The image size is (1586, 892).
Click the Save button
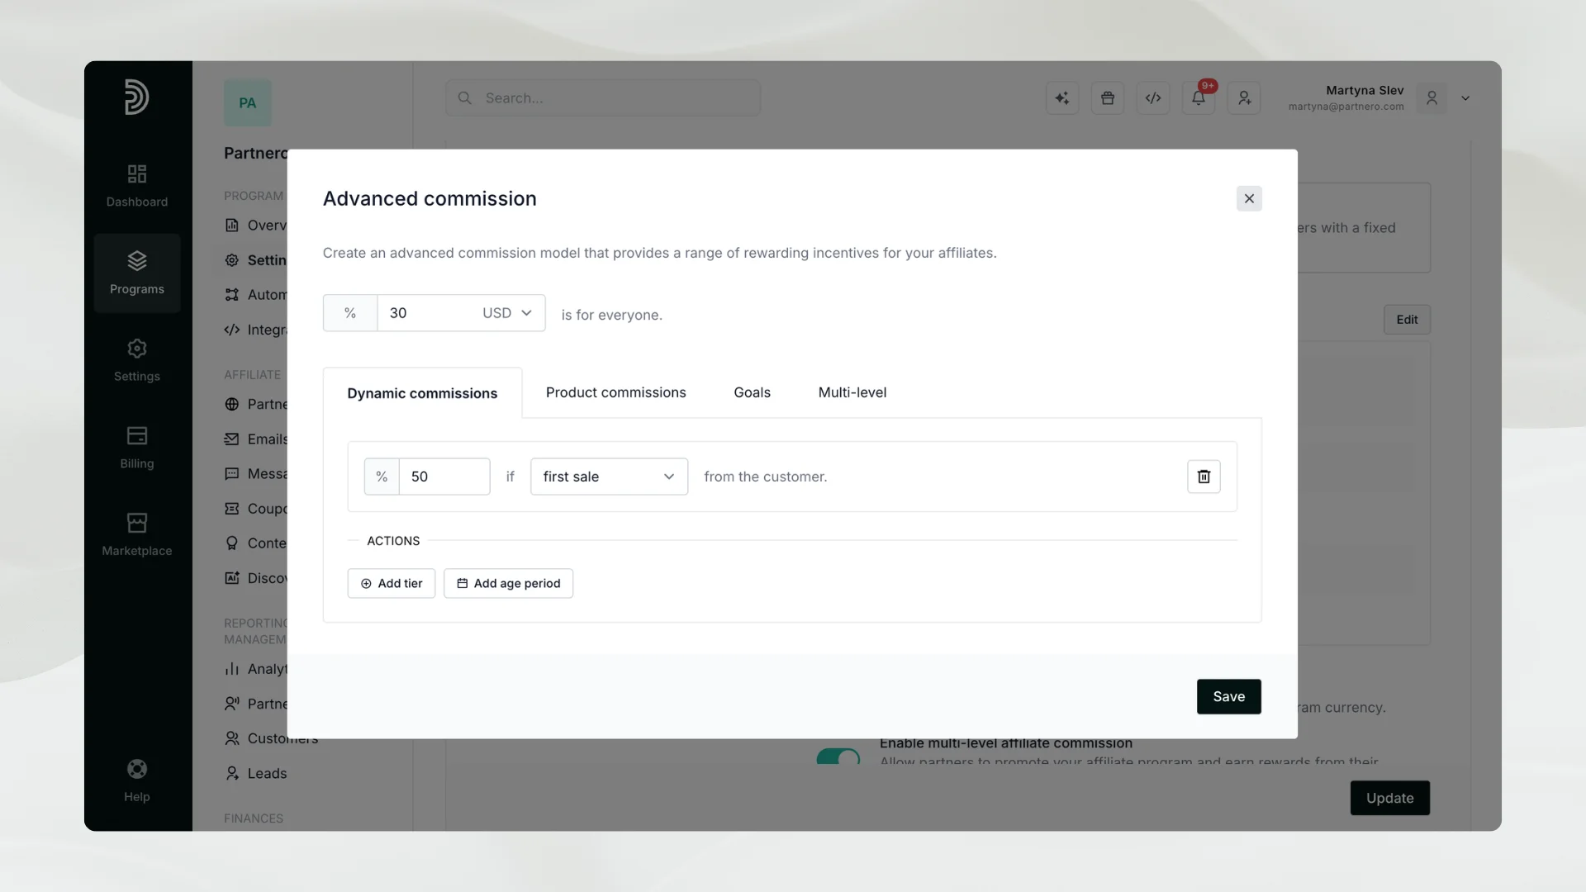pyautogui.click(x=1228, y=696)
